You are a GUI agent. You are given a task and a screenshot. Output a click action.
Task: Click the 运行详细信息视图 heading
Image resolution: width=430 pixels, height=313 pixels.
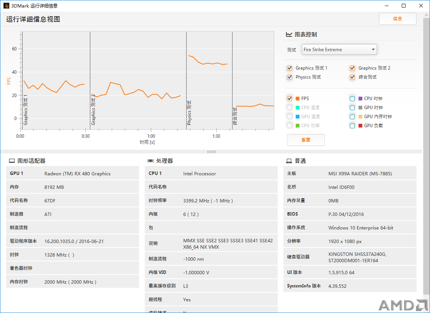(33, 19)
